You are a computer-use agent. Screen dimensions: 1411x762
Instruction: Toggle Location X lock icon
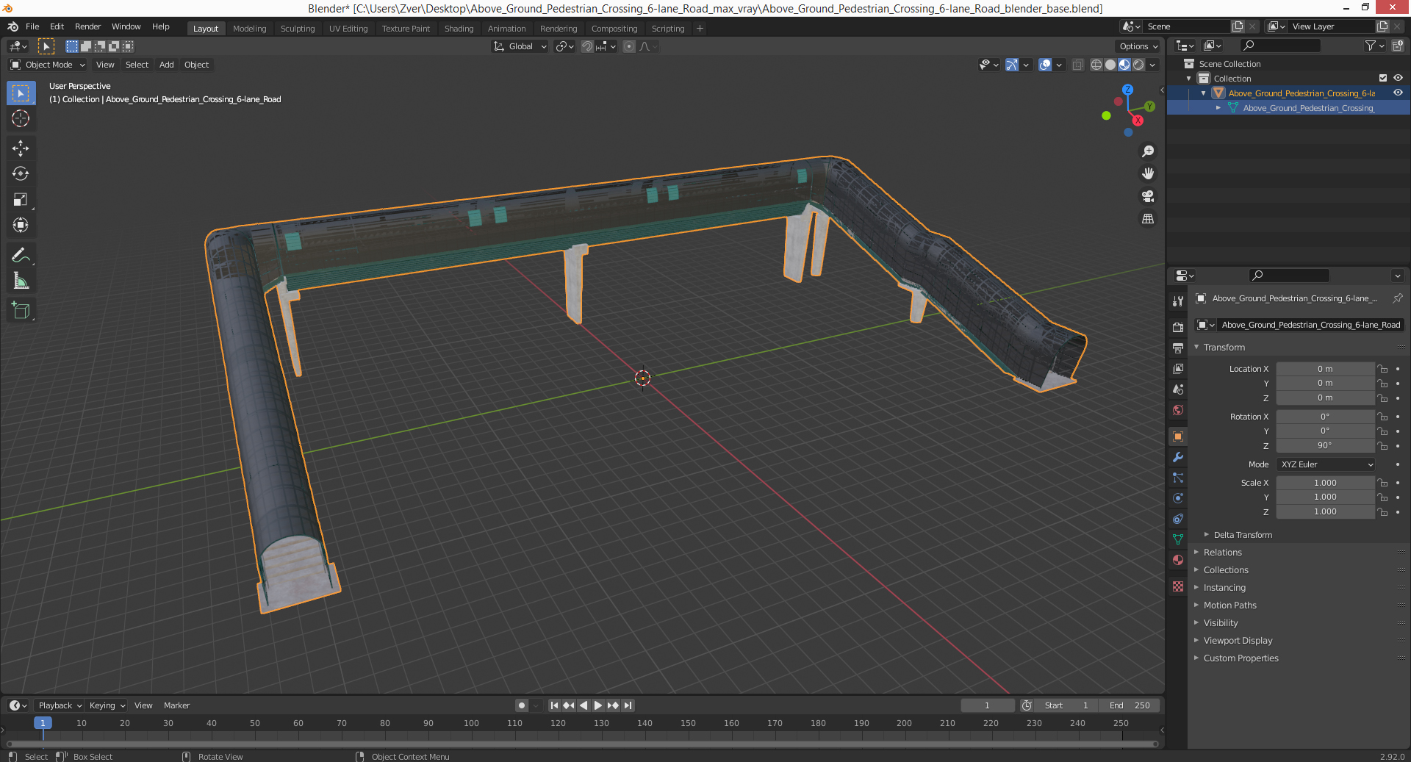click(x=1382, y=369)
